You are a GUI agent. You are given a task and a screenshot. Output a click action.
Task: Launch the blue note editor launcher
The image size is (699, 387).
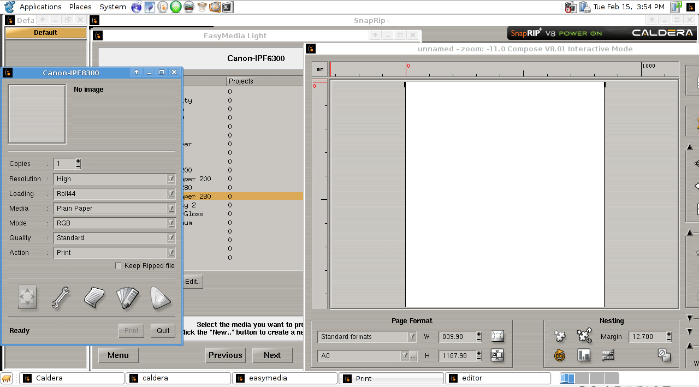click(x=150, y=7)
